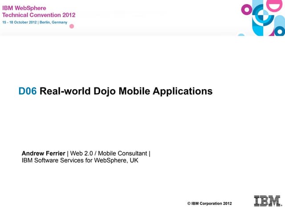This screenshot has height=214, width=285.
Task: Click the pink circle with white semicircle
Action: click(x=273, y=5)
